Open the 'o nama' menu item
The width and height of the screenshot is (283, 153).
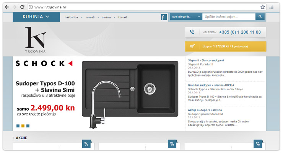106,17
